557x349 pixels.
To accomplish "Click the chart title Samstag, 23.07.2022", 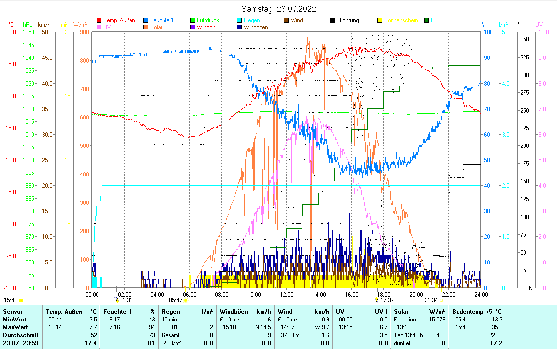I will tap(279, 9).
